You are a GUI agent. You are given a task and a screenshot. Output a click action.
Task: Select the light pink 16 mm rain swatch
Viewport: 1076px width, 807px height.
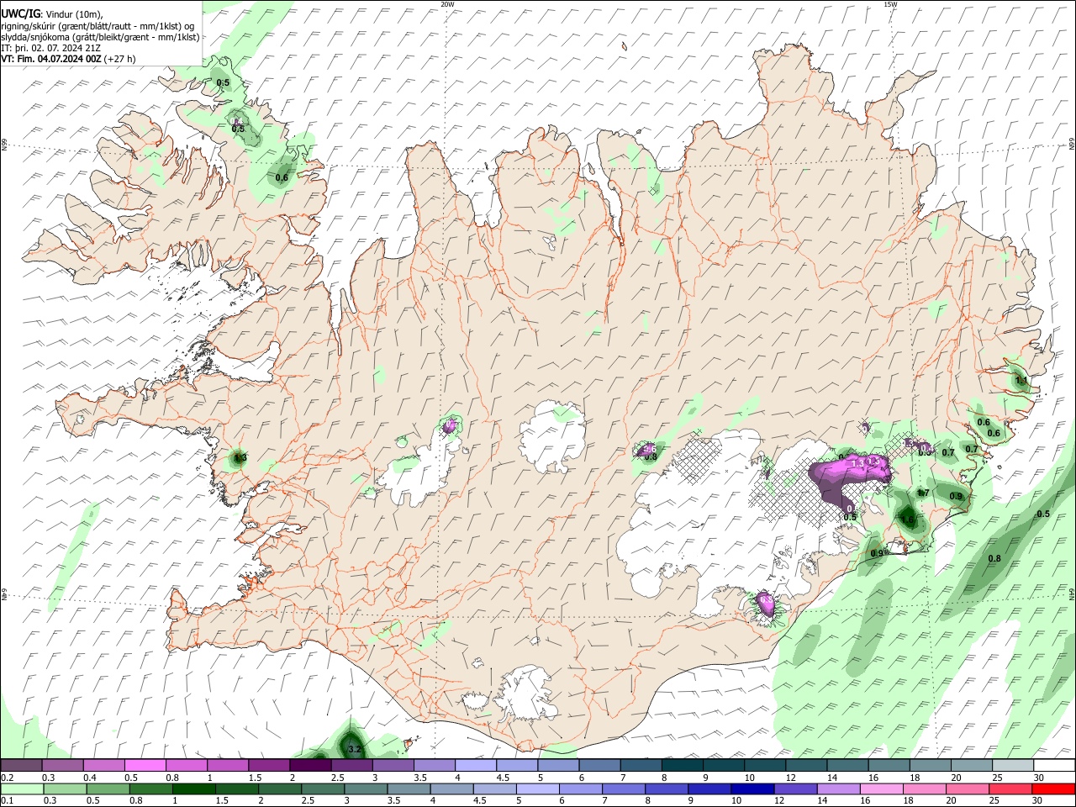[881, 789]
